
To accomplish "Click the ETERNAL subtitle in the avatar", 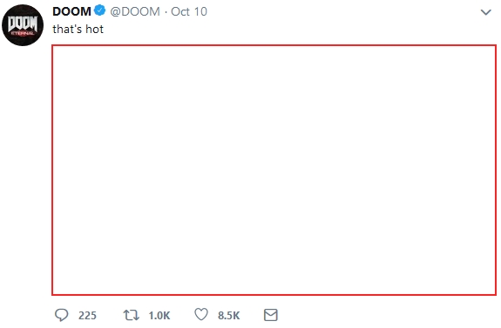I will click(x=23, y=33).
